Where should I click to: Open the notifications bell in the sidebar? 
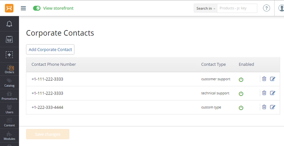pyautogui.click(x=9, y=24)
